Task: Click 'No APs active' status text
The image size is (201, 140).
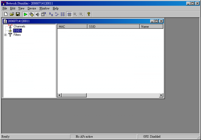Action: (84, 137)
